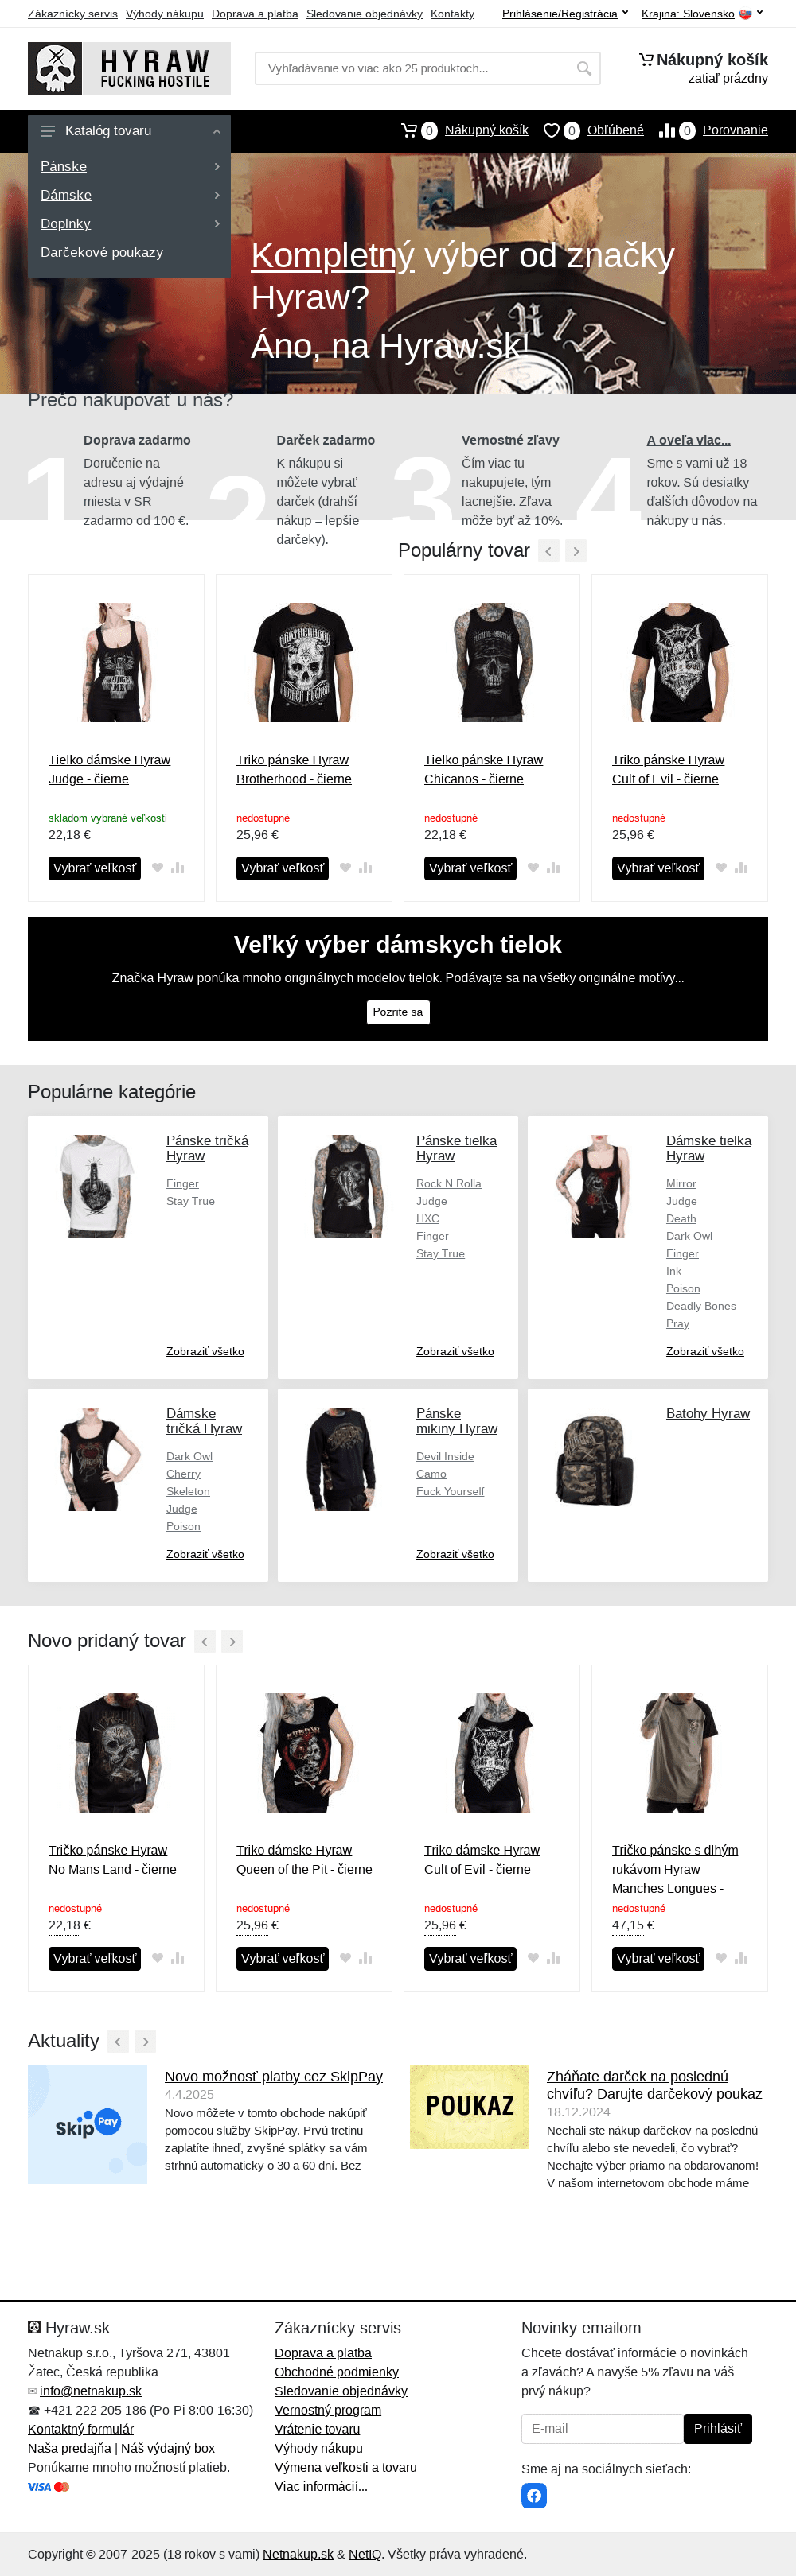Add Tielko dámske Judge to favourites heart
The image size is (796, 2576).
click(157, 868)
